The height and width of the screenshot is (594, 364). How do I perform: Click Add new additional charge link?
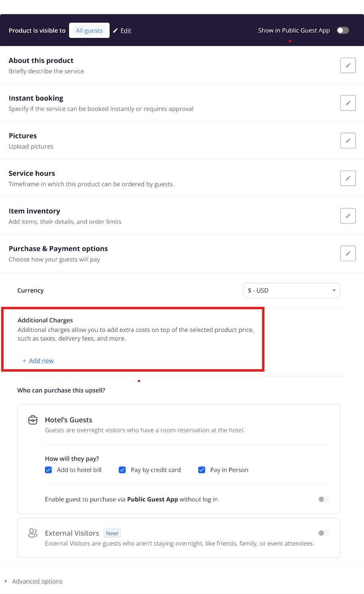[41, 361]
